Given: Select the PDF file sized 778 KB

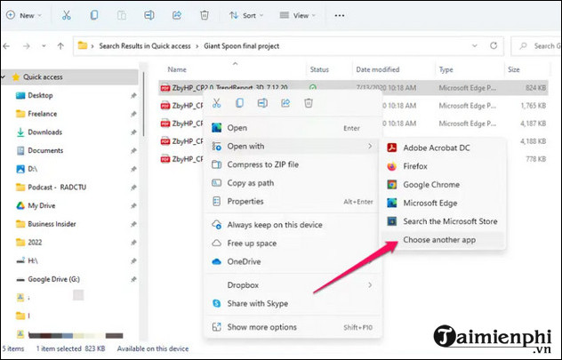Looking at the screenshot, I should coord(353,159).
